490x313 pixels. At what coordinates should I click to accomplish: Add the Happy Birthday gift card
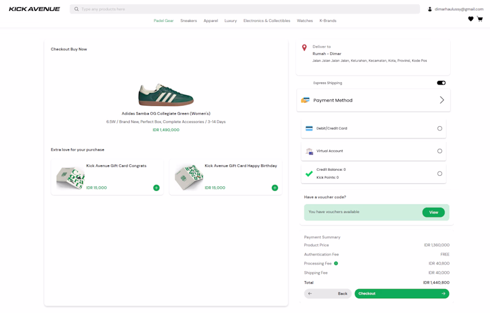[x=274, y=188]
